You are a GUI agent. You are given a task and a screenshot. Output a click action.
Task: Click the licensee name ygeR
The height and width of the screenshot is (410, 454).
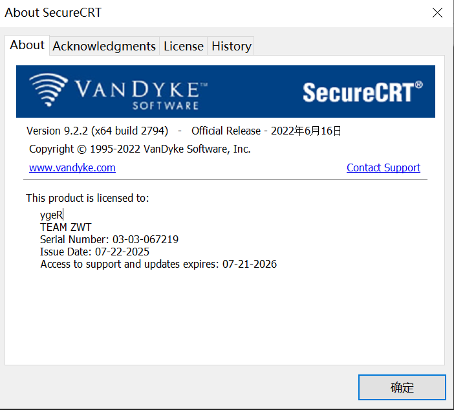pos(51,215)
